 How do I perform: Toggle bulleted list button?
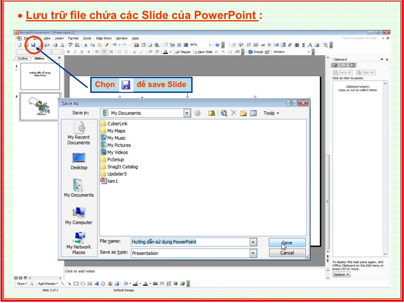coord(126,52)
